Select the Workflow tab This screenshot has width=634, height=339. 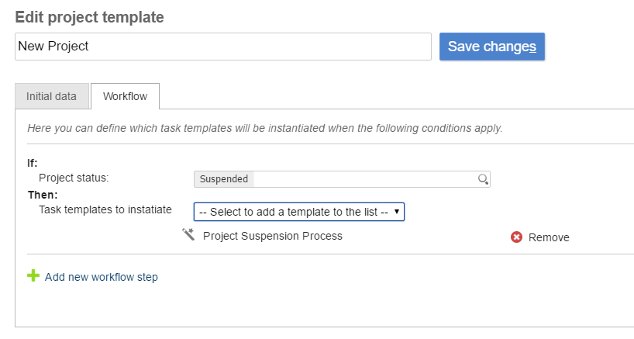[125, 96]
